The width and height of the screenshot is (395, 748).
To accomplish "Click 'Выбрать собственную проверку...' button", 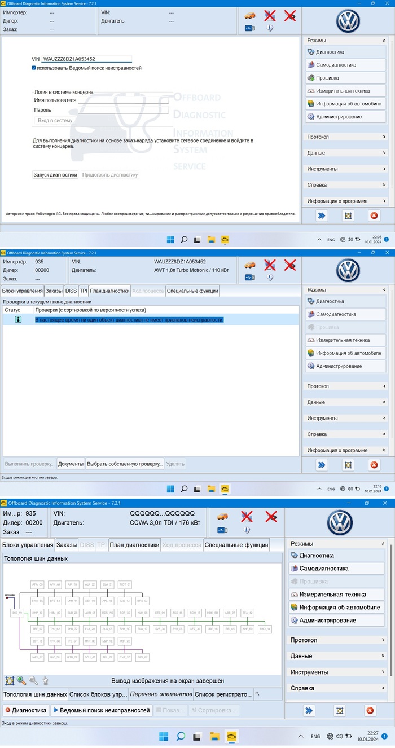I will (x=125, y=464).
